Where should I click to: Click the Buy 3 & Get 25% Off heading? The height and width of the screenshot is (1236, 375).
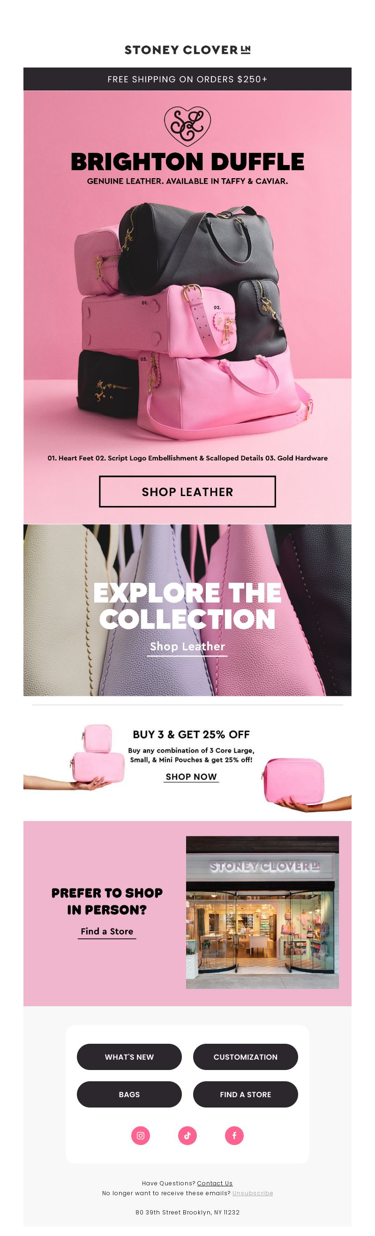[191, 734]
